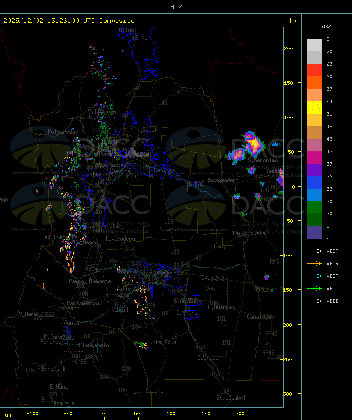
Task: Click the Chihuido map label
Action: point(71,352)
